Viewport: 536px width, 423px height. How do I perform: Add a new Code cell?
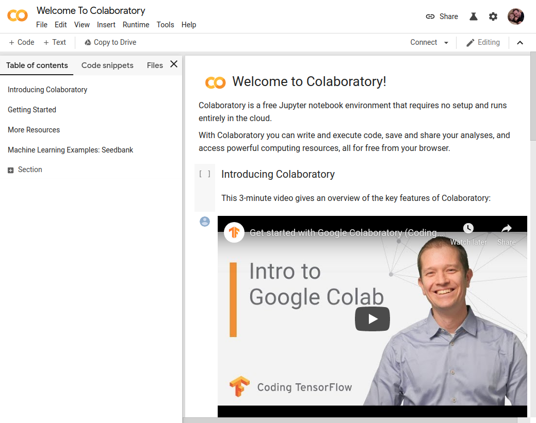[22, 42]
